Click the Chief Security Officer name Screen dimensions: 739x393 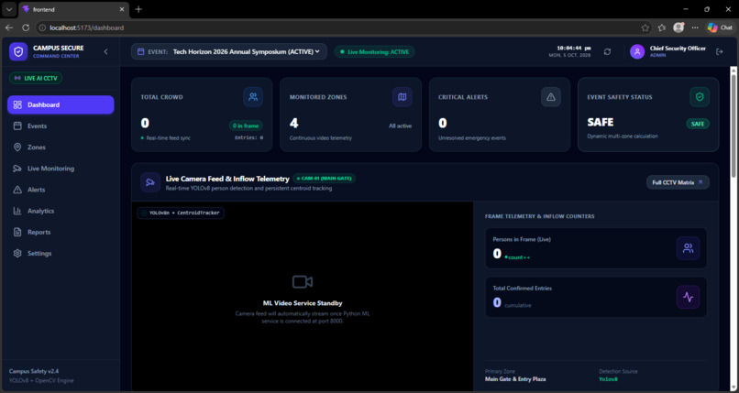point(678,49)
